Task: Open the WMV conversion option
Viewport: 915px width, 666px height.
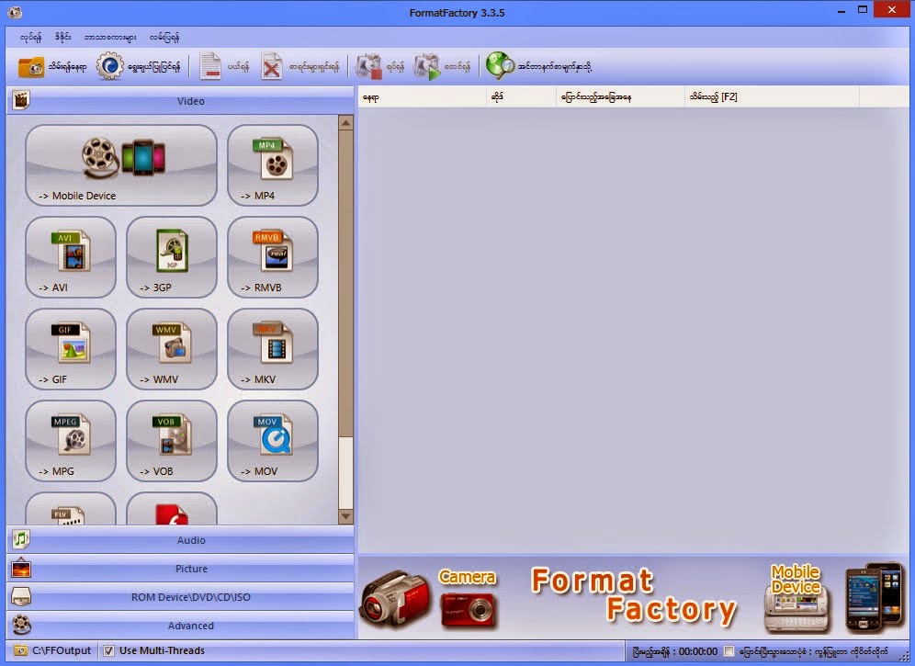Action: click(x=172, y=348)
